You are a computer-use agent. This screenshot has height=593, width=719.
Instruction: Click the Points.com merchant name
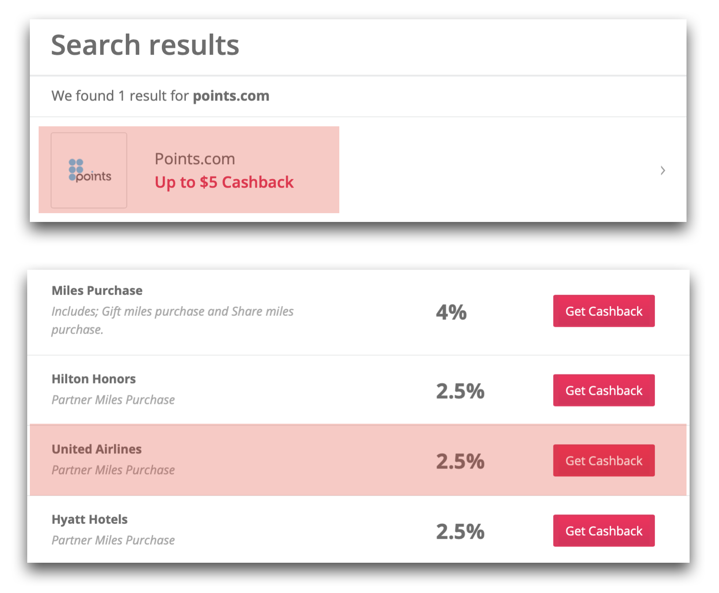[195, 159]
